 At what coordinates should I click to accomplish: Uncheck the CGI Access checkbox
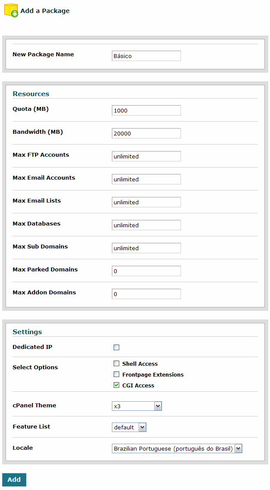pos(116,385)
